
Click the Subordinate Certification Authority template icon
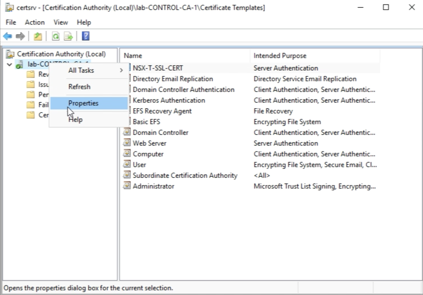pos(127,175)
